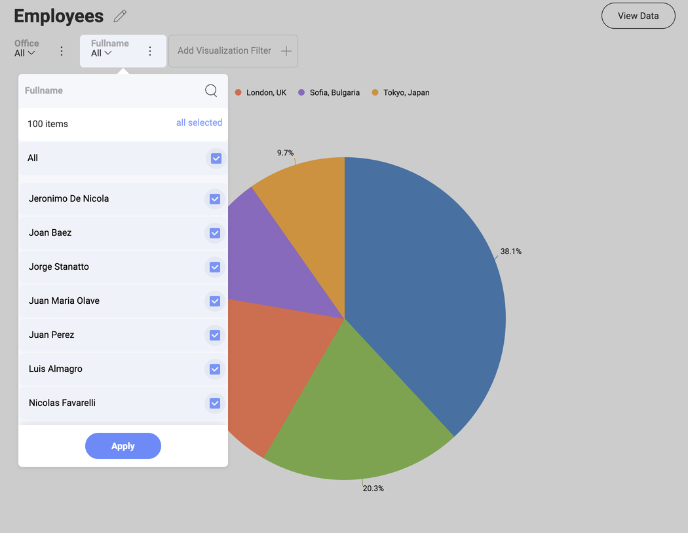Click the Luis Almagro name text

55,369
